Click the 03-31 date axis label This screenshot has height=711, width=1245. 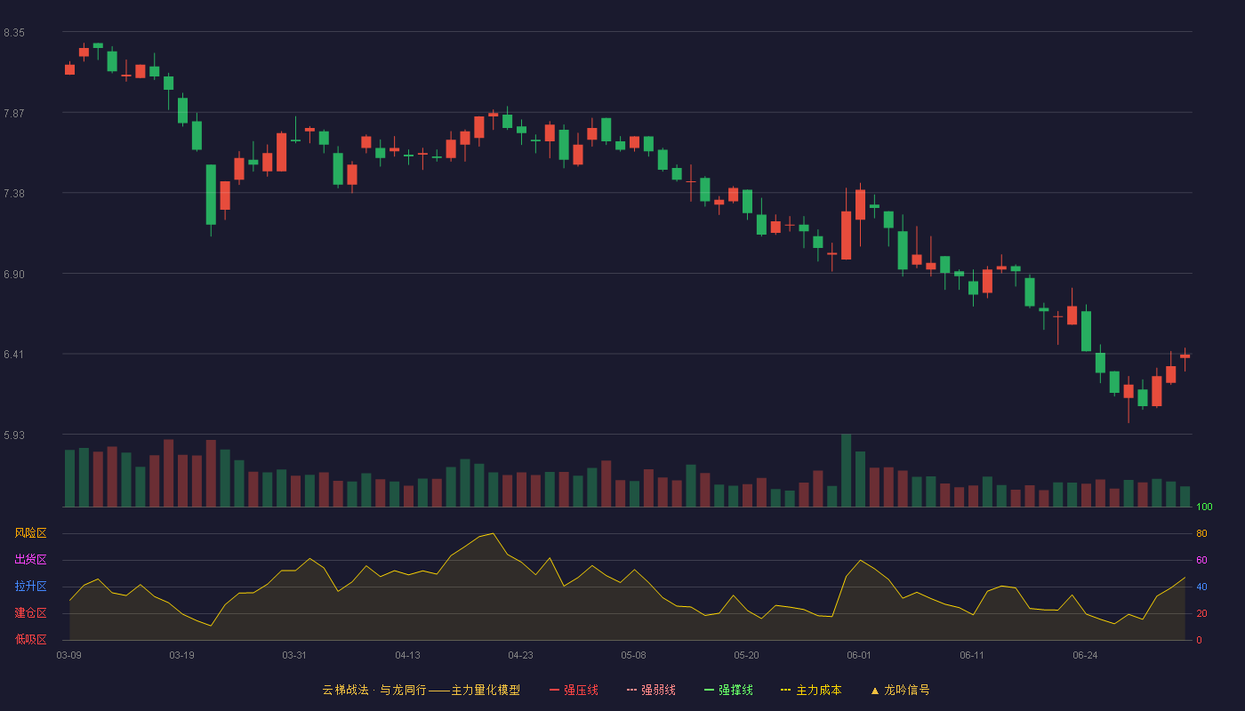click(294, 655)
